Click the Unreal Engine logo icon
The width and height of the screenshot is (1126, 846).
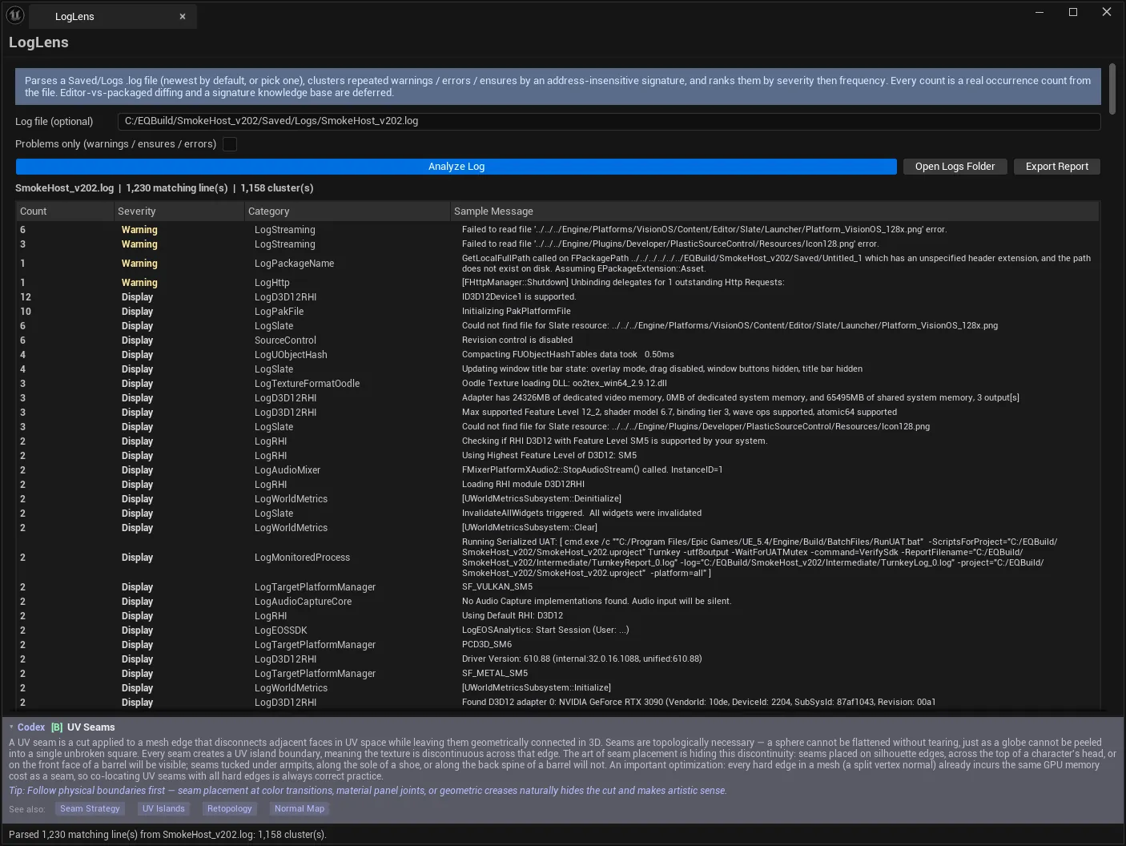pos(15,14)
